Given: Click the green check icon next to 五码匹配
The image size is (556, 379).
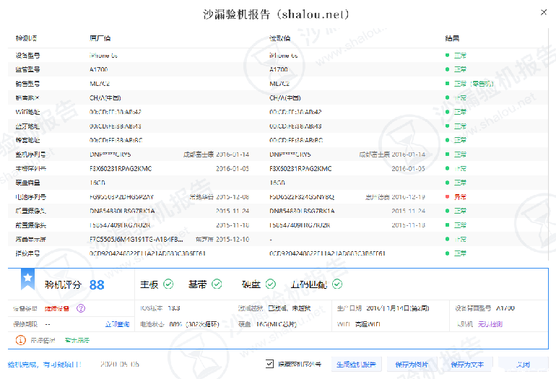Looking at the screenshot, I should coord(337,284).
